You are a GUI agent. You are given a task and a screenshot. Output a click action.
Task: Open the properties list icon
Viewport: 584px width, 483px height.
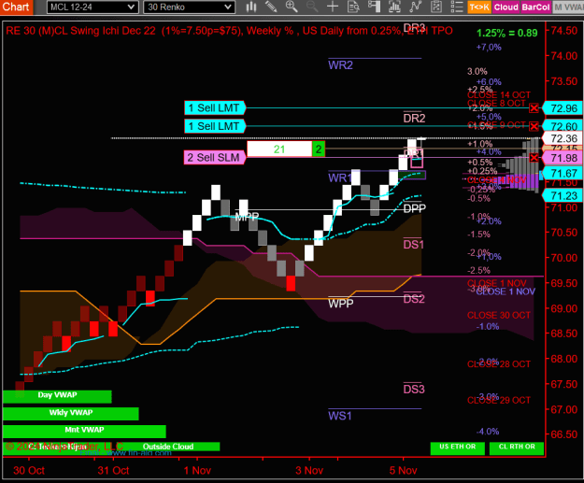[x=457, y=7]
